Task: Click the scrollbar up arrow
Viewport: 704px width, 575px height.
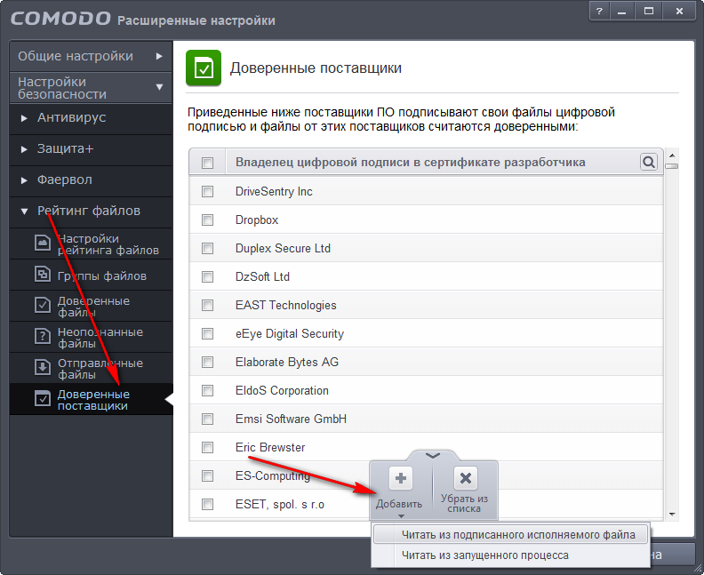Action: click(x=672, y=156)
